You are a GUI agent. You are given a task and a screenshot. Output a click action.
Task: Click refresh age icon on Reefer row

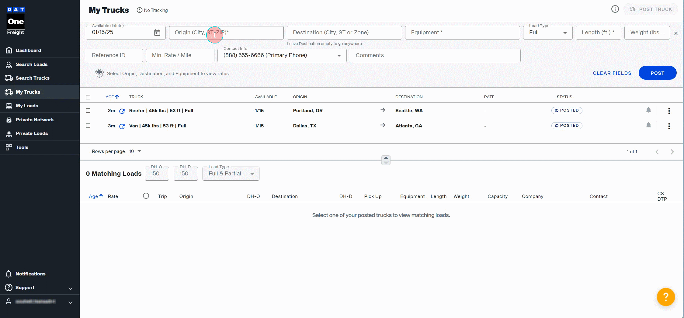point(122,111)
